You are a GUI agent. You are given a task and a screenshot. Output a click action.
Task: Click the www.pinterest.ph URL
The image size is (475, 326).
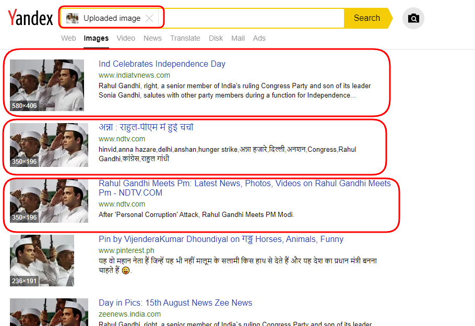(126, 250)
